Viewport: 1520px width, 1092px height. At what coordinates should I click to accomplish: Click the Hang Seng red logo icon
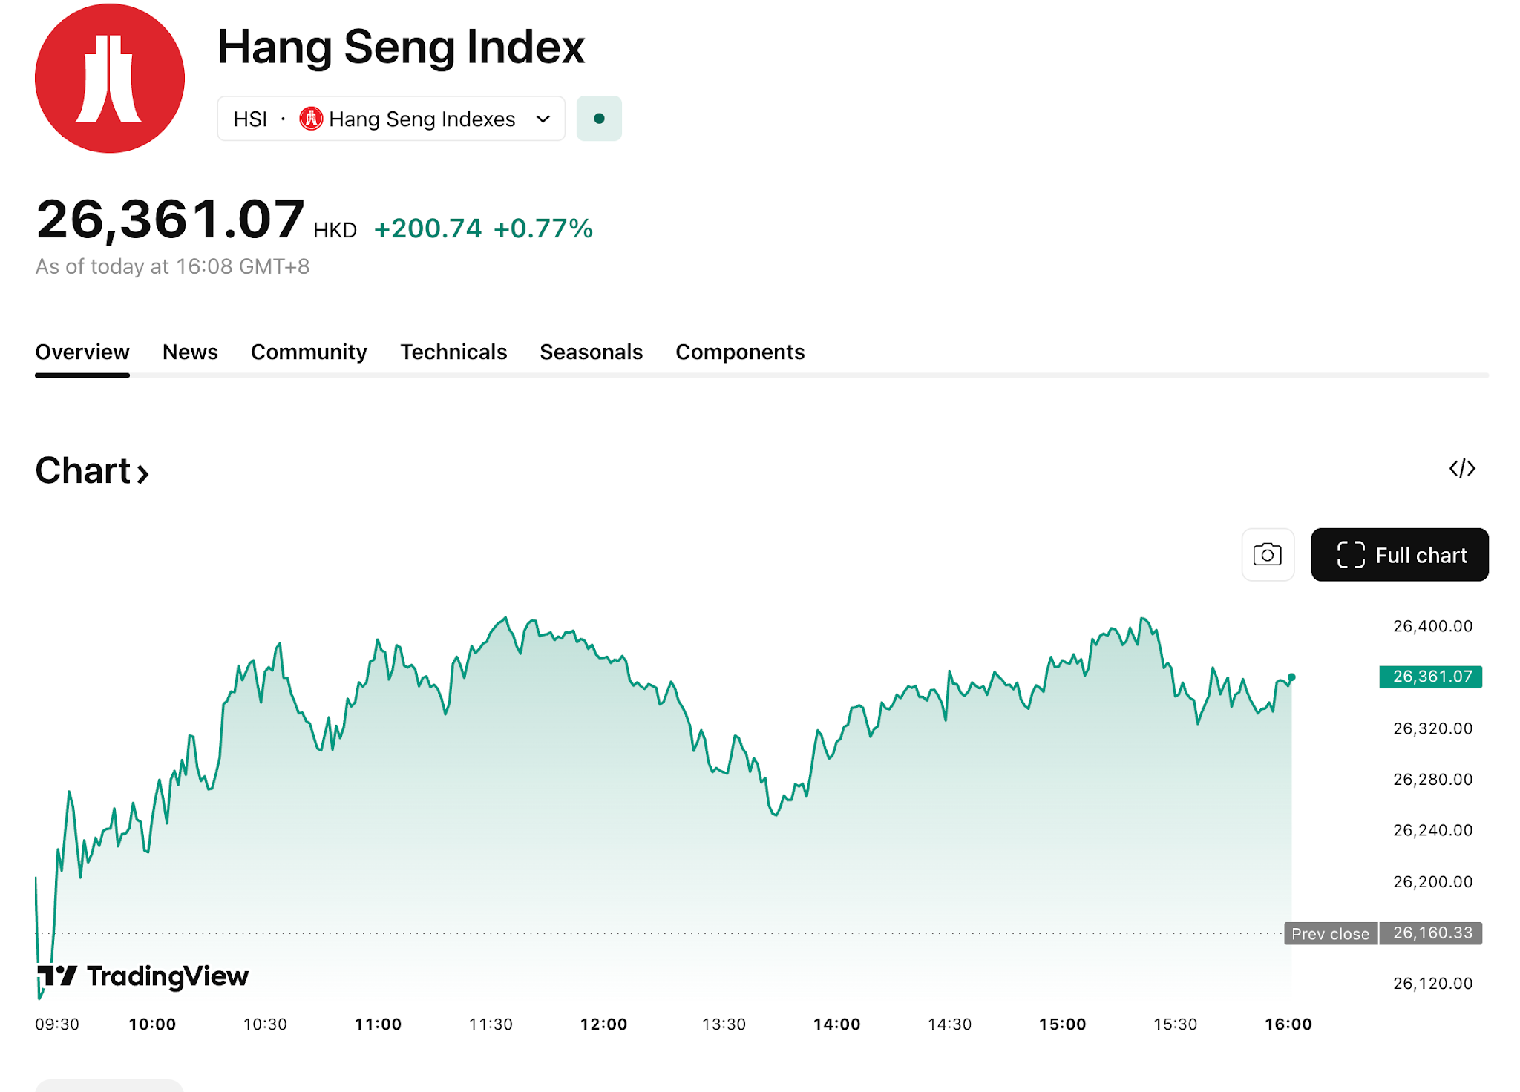pyautogui.click(x=110, y=79)
